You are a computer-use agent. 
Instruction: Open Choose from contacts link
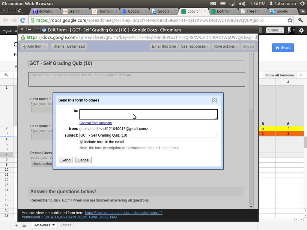(96, 123)
